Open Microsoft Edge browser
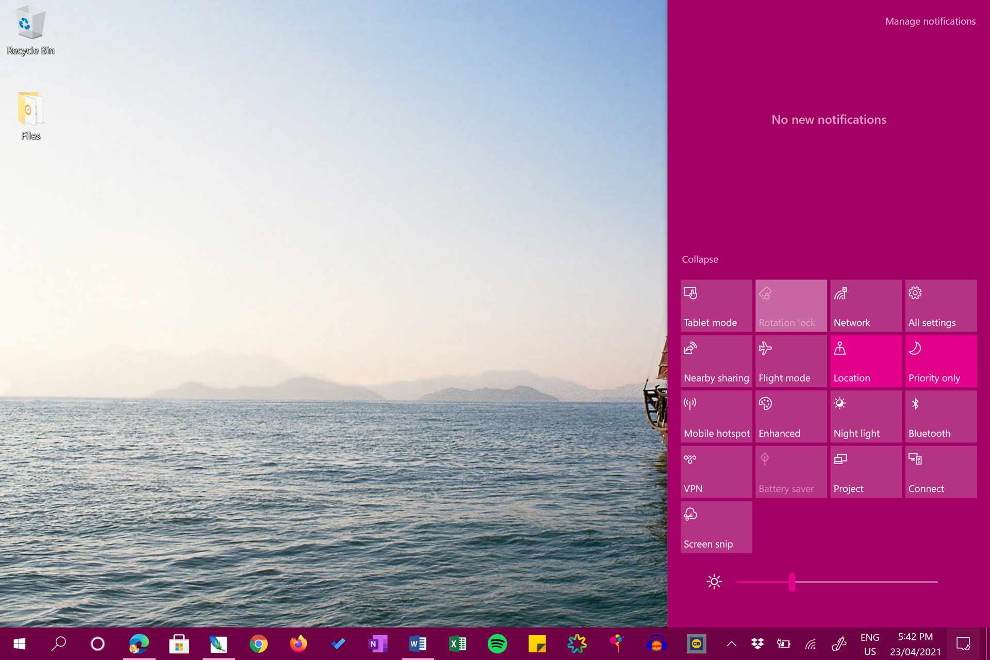 coord(139,643)
